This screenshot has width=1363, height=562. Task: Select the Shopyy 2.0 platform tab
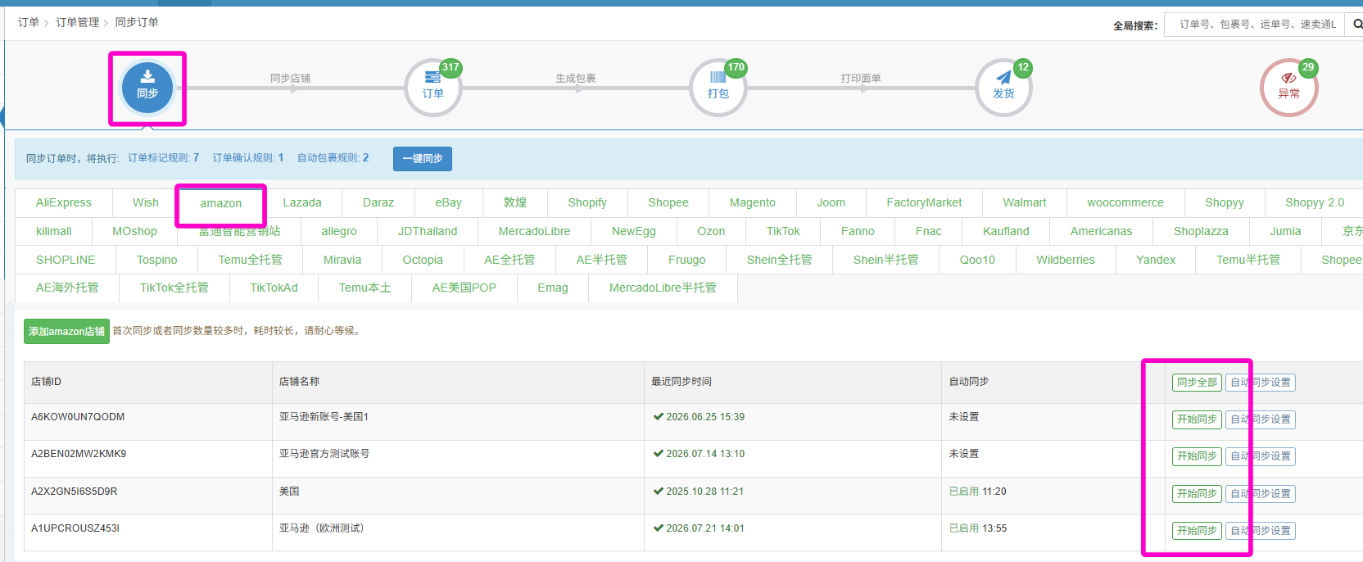(1315, 202)
